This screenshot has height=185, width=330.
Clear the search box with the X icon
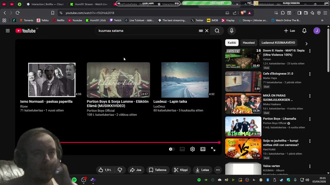pos(207,31)
